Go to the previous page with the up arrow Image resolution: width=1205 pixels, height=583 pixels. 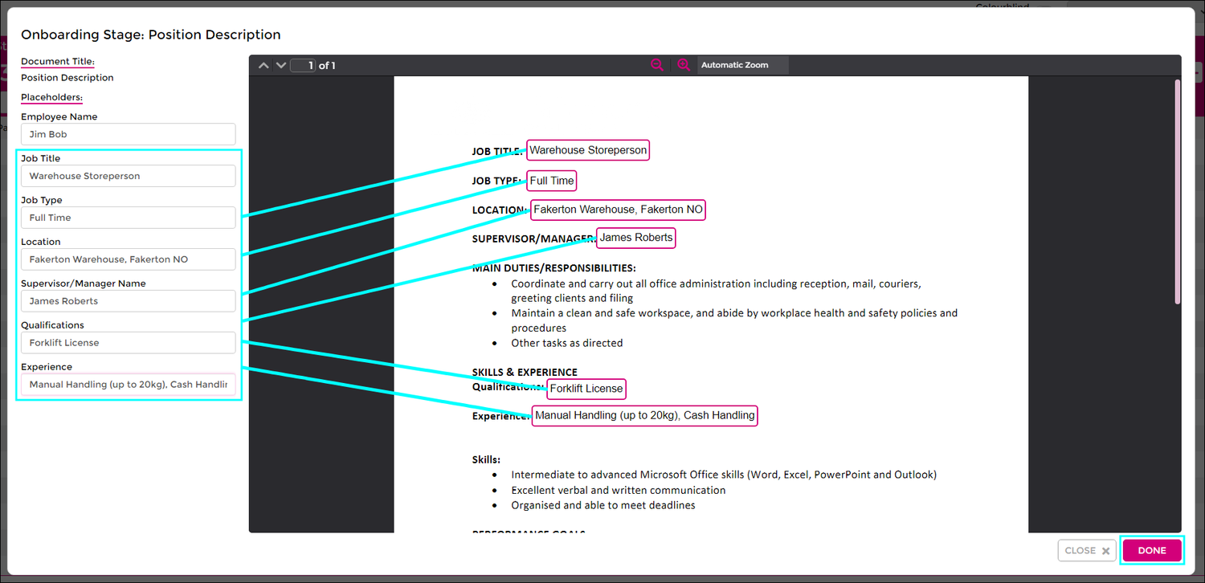[x=263, y=65]
